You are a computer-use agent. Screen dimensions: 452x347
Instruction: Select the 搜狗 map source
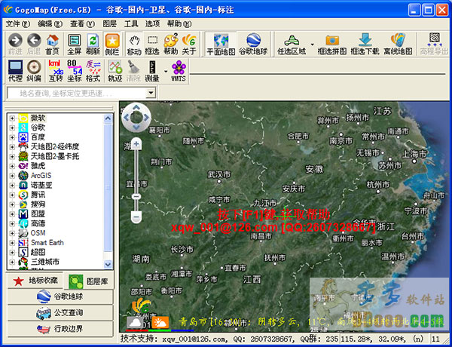point(38,204)
